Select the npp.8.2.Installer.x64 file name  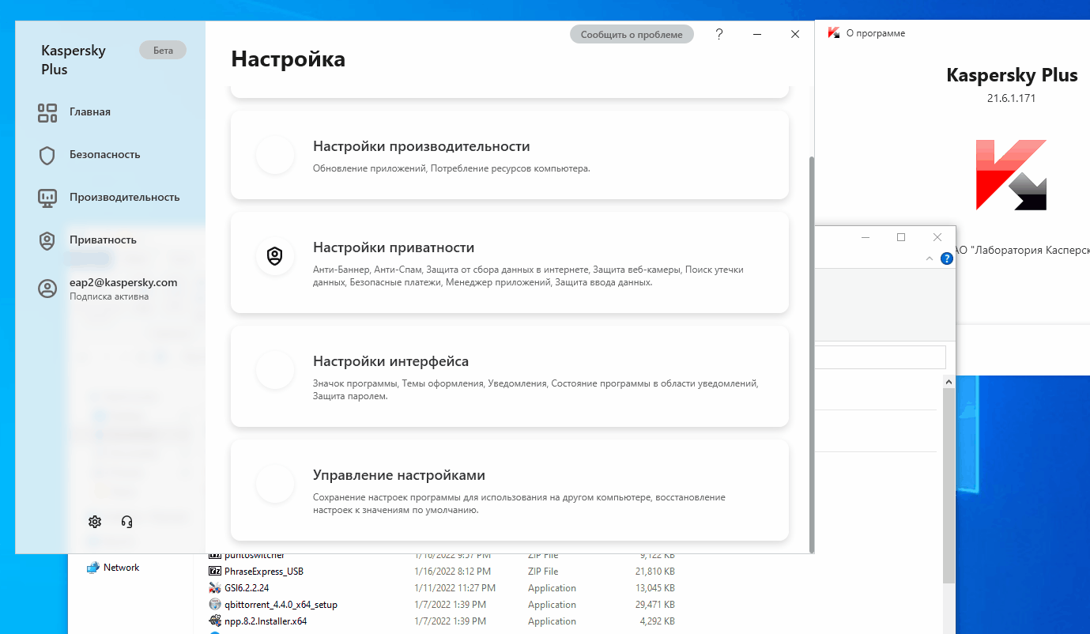click(266, 621)
